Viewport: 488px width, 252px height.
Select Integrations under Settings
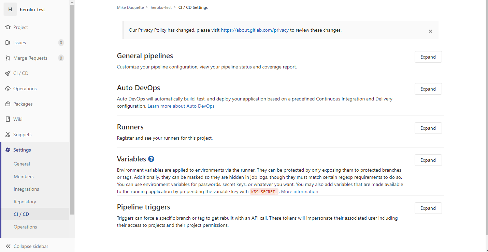(x=26, y=189)
